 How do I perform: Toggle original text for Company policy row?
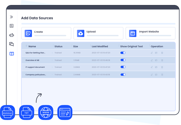pos(123,74)
